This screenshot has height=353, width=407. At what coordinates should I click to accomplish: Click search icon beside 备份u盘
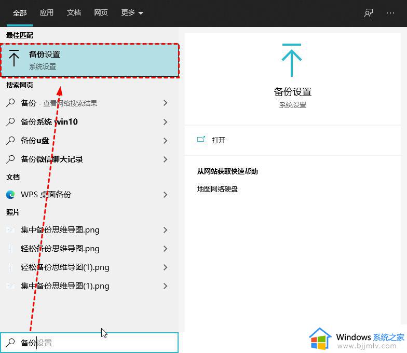point(10,140)
